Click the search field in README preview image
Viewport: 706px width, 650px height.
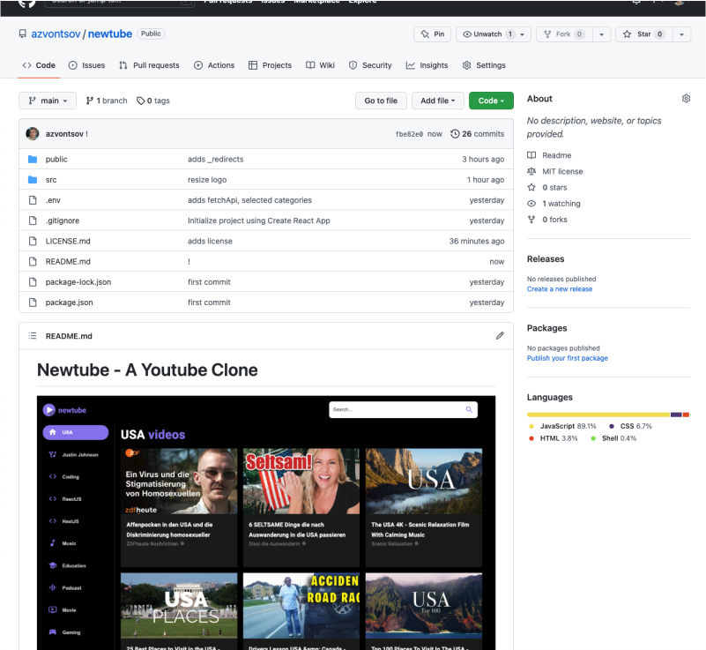(403, 409)
